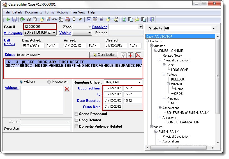This screenshot has height=159, width=229.
Task: Click the green plus add icon
Action: (x=8, y=20)
